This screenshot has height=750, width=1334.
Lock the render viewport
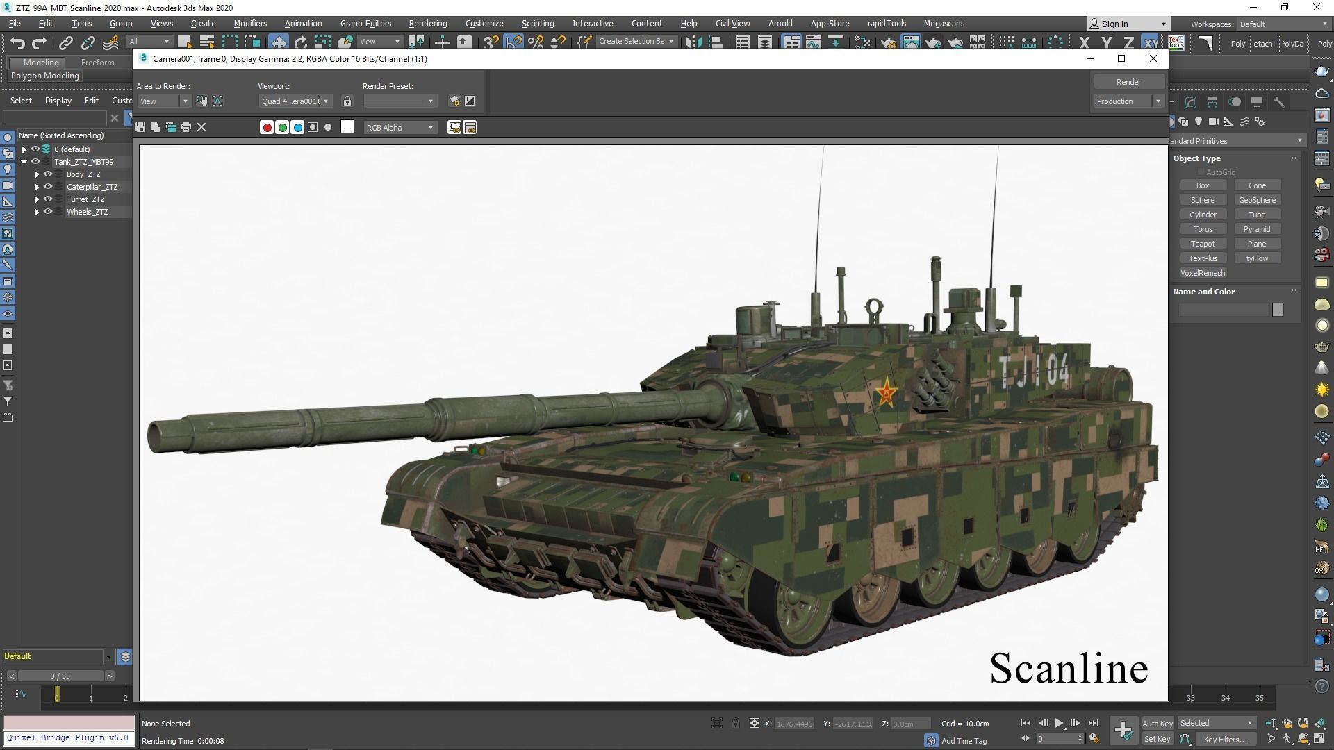(347, 101)
